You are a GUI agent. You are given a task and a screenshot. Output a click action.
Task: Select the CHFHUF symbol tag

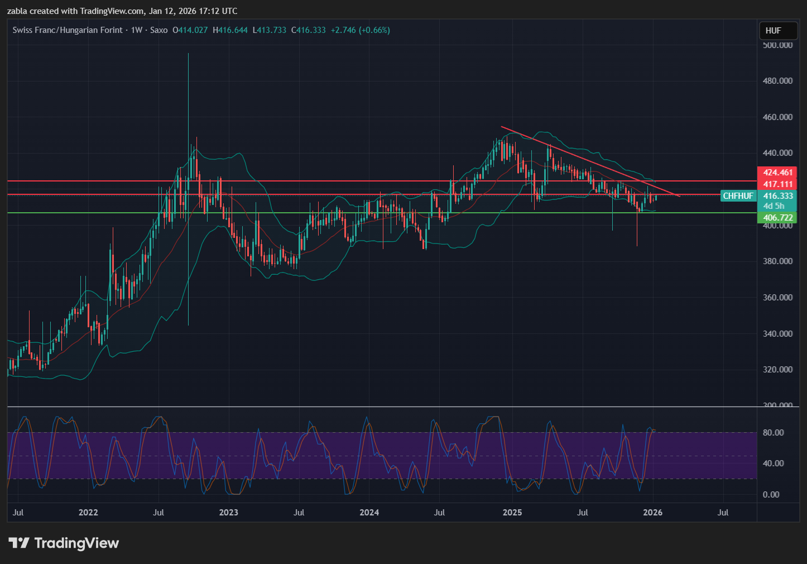[738, 196]
